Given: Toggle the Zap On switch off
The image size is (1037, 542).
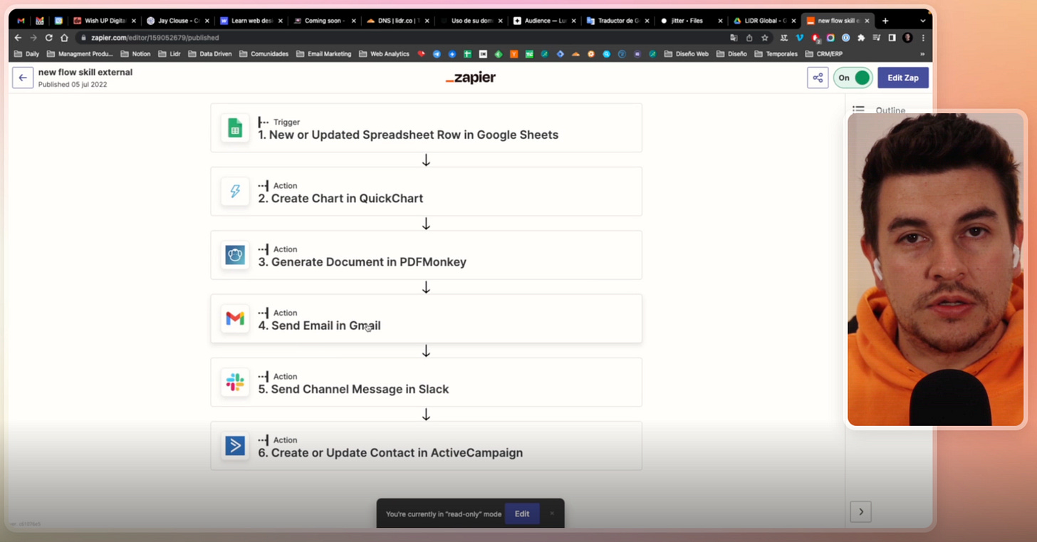Looking at the screenshot, I should 853,78.
